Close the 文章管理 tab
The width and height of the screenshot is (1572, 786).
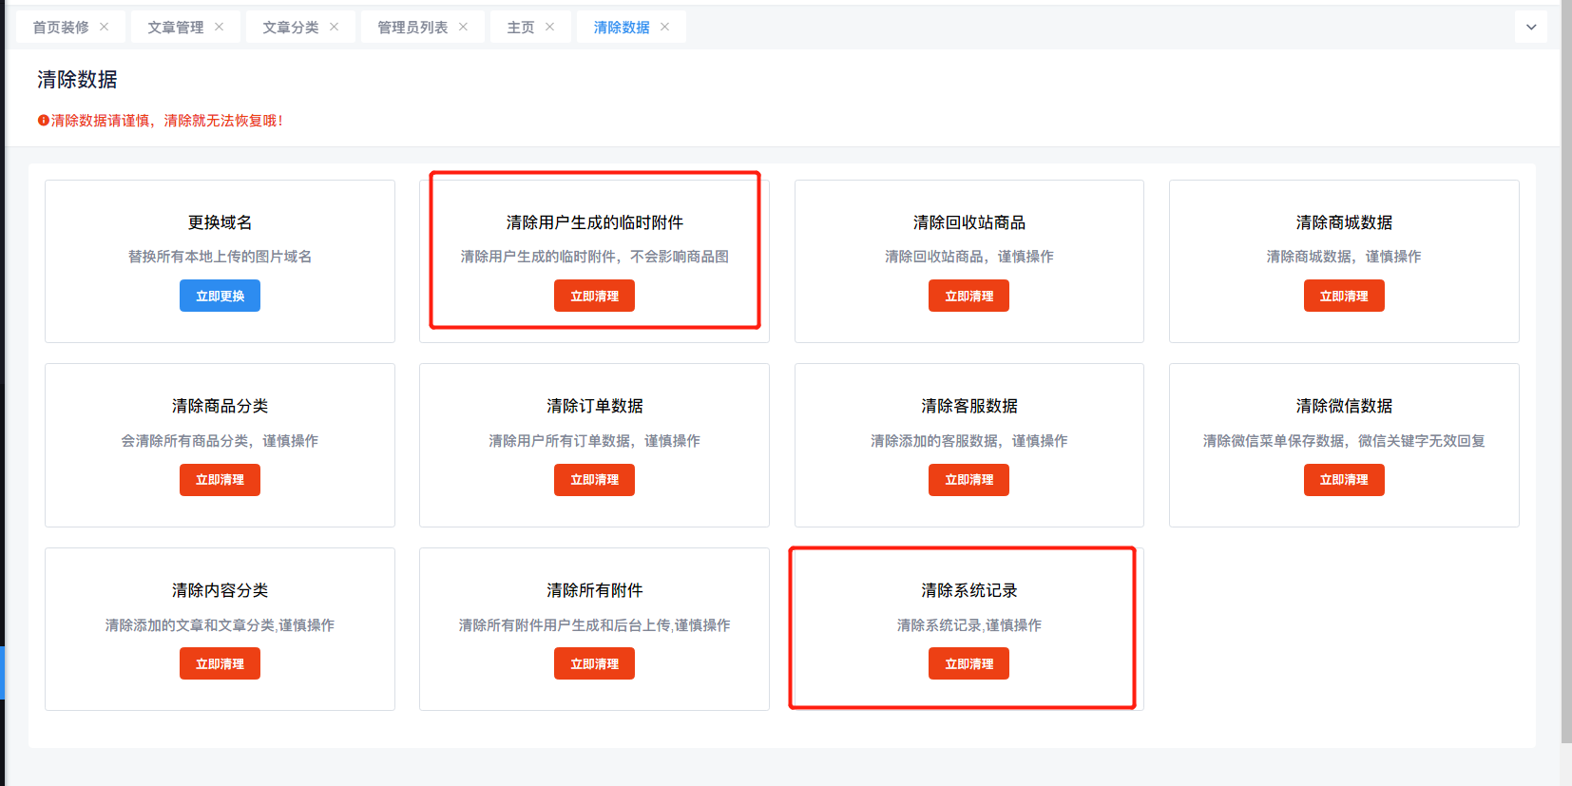pyautogui.click(x=220, y=27)
